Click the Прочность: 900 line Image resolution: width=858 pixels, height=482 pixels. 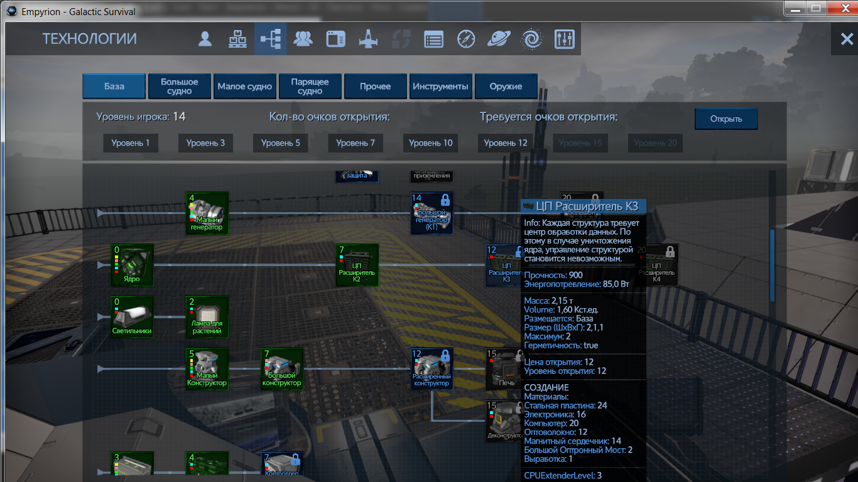[x=553, y=276]
